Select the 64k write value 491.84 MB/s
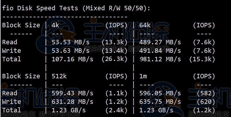This screenshot has width=231, height=117. click(160, 51)
